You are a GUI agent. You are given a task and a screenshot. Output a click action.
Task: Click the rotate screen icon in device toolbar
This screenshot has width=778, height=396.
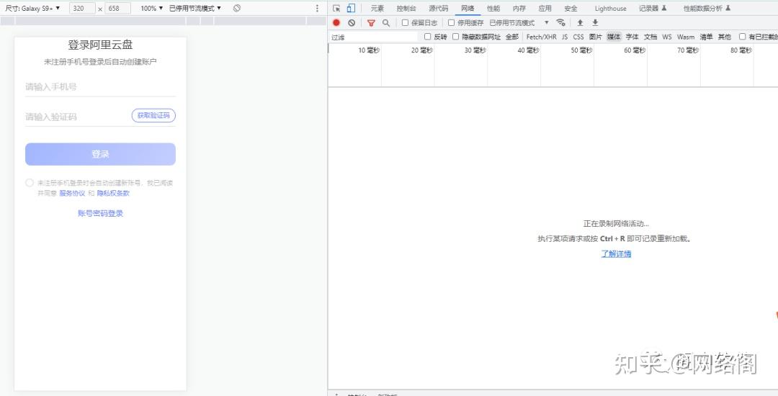237,9
